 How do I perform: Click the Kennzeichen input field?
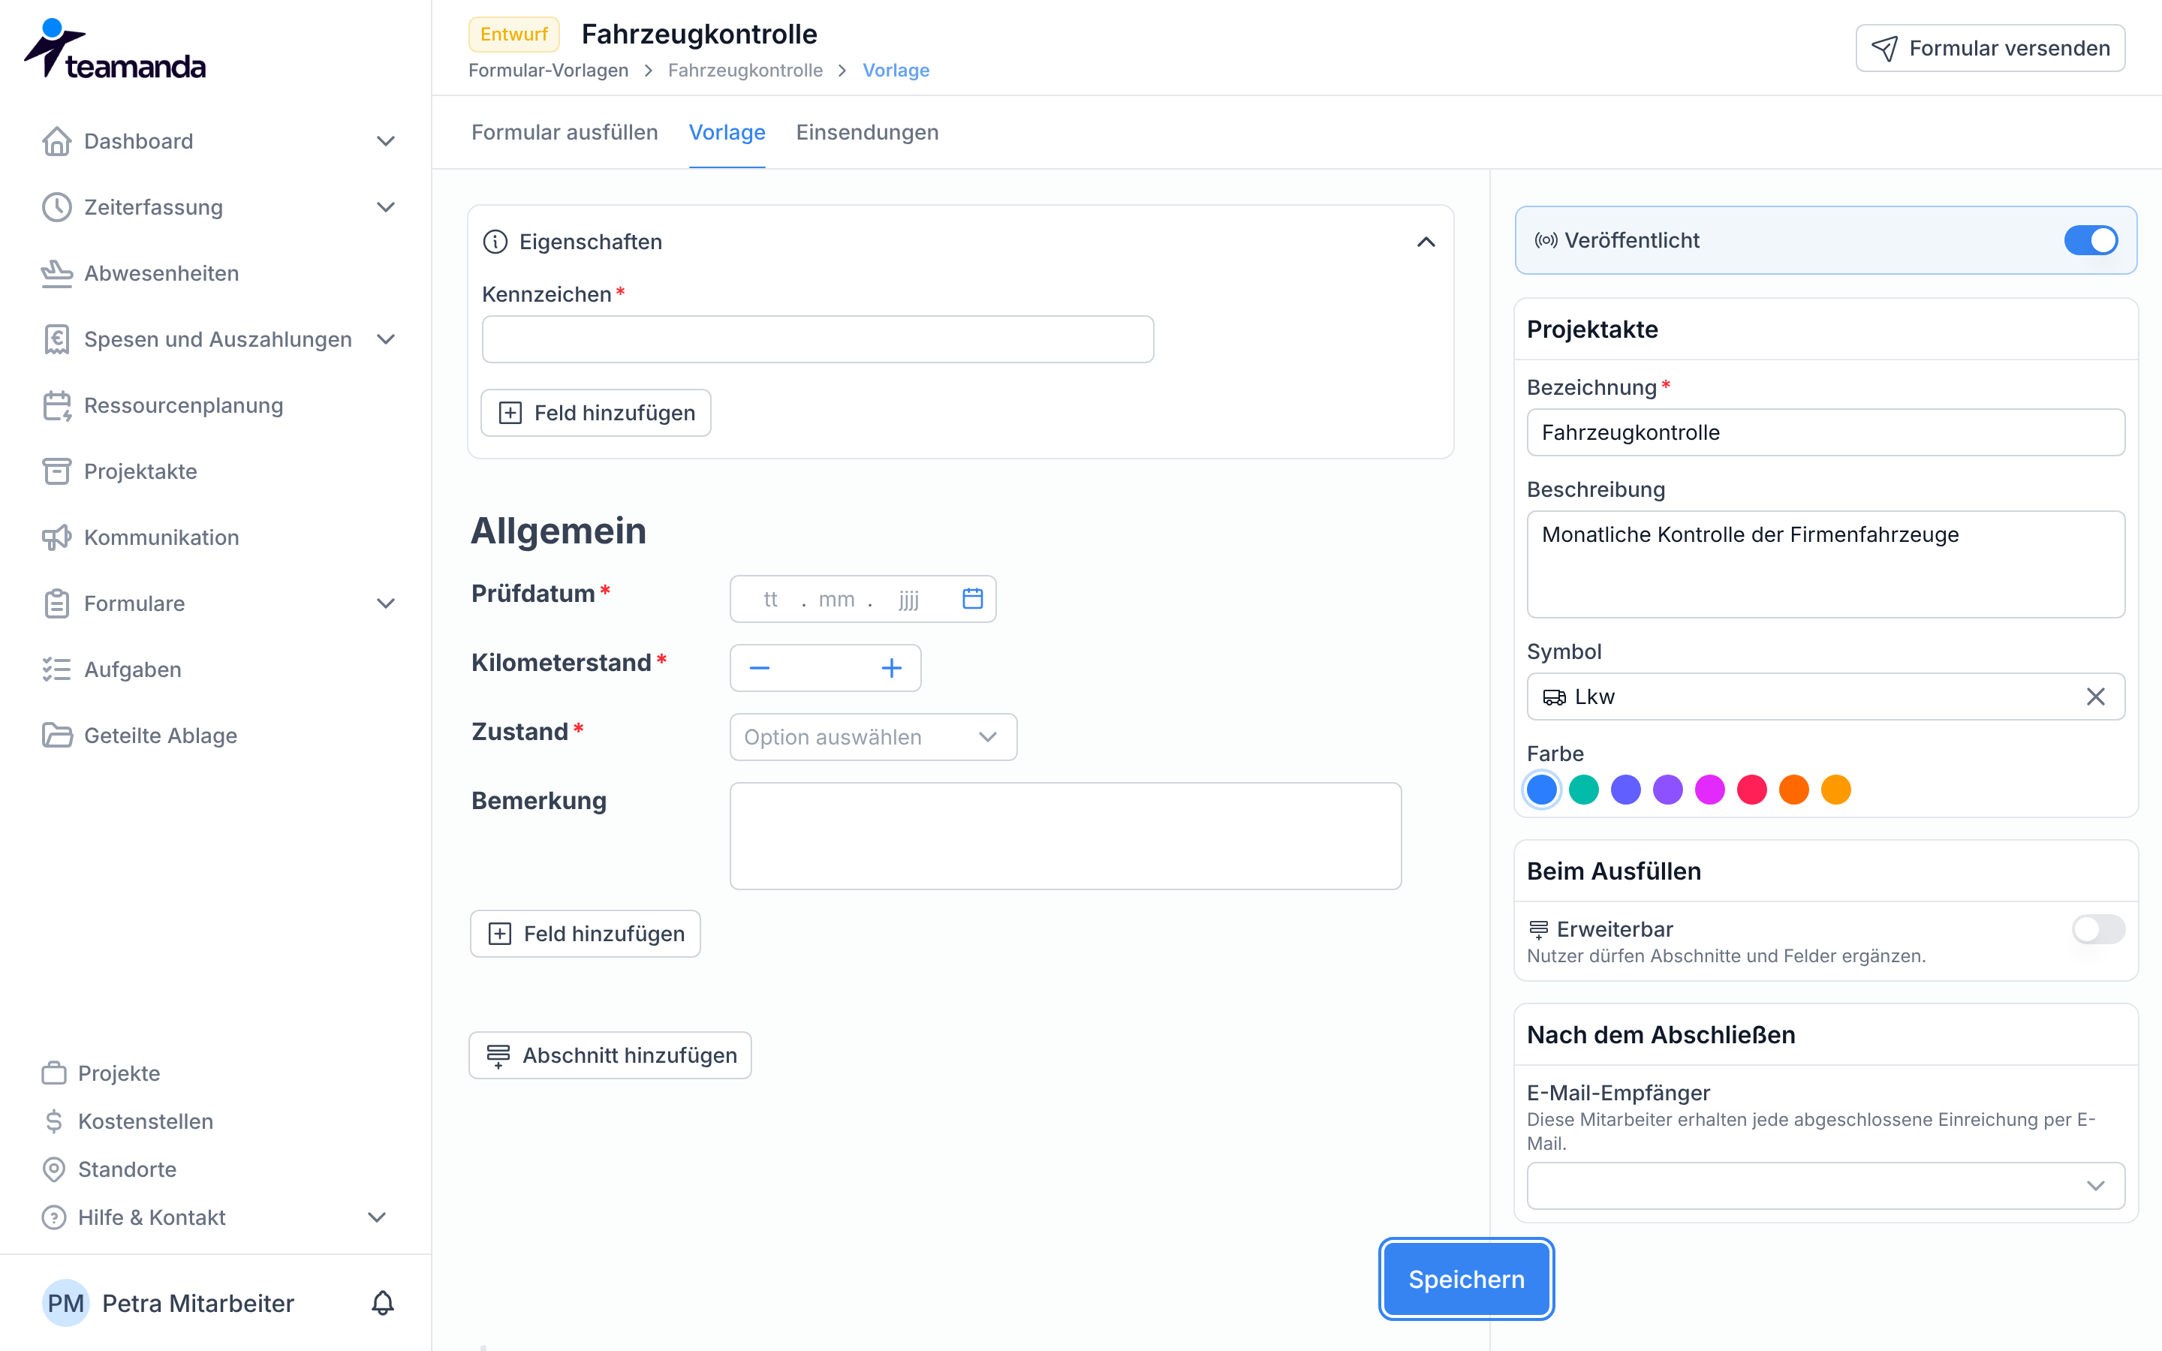818,339
